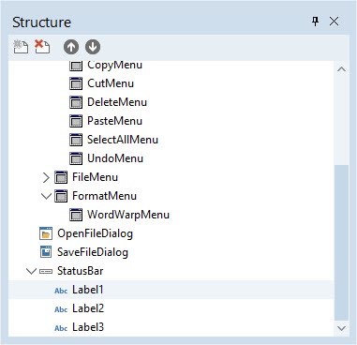The image size is (357, 345).
Task: Select the SaveFileDialog component
Action: pos(93,252)
